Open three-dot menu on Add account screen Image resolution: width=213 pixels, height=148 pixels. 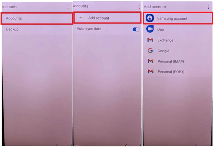point(208,7)
